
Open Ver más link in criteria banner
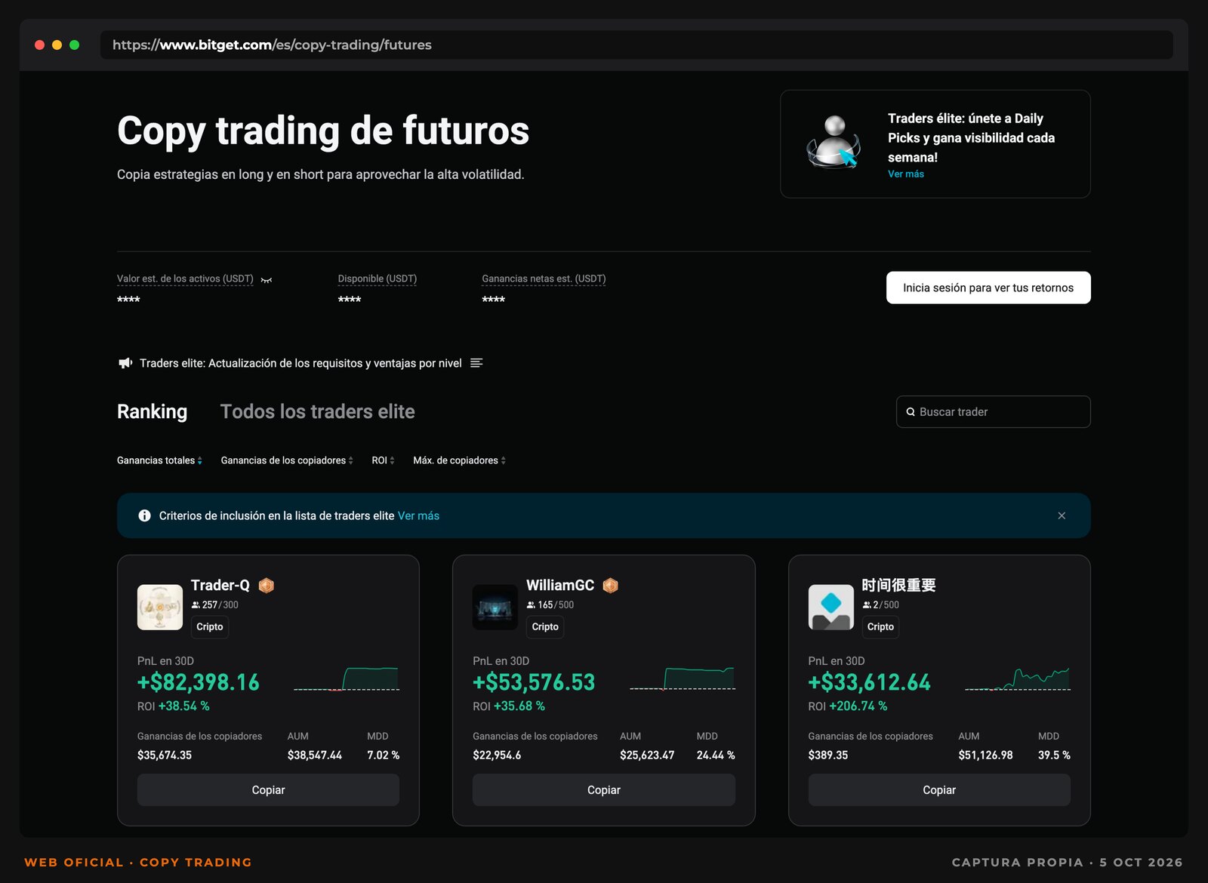coord(418,516)
